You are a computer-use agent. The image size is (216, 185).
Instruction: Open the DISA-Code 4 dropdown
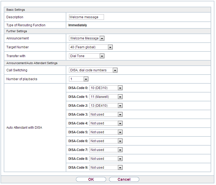tap(106, 123)
